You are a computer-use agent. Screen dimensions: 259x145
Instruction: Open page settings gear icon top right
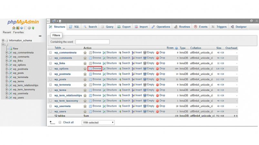pyautogui.click(x=251, y=21)
